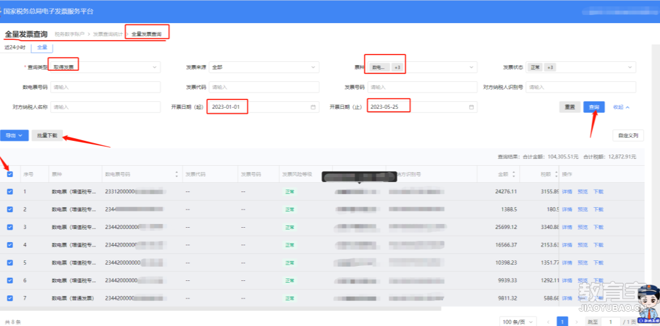Open the 发票来源 dropdown showing 全部
This screenshot has height=326, width=660.
click(264, 68)
